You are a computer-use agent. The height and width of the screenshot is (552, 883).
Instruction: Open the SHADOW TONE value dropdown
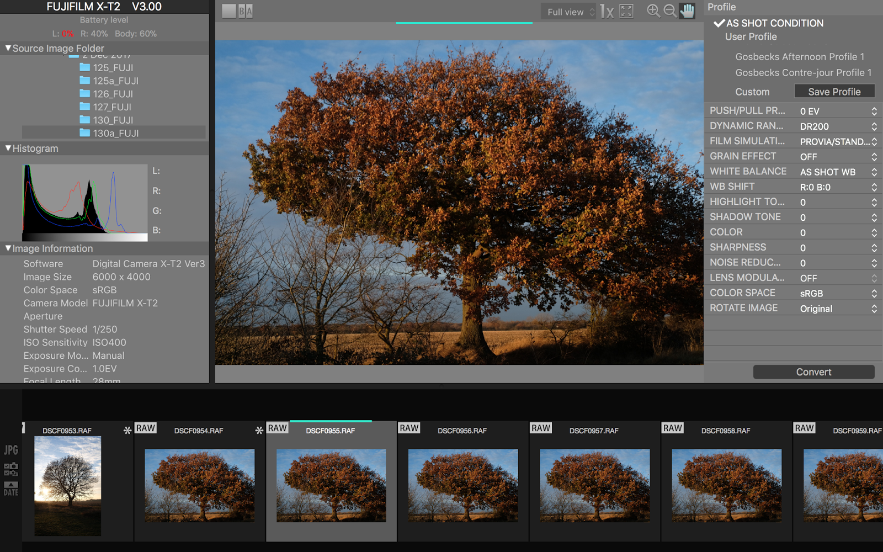[x=838, y=217]
